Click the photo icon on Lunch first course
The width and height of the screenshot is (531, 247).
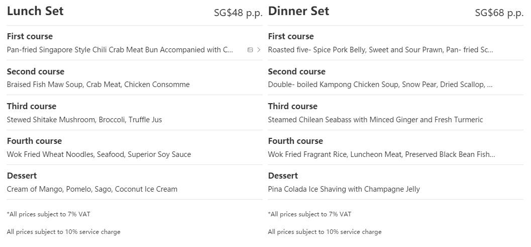[250, 50]
